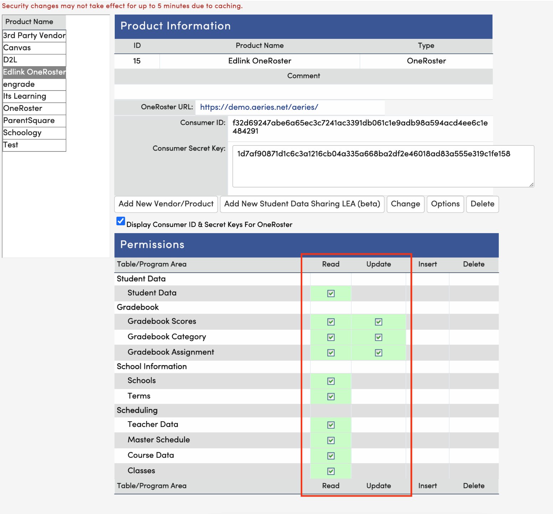Open the demo.aeries.net OneRoster URL link
Image resolution: width=553 pixels, height=514 pixels.
pos(259,107)
